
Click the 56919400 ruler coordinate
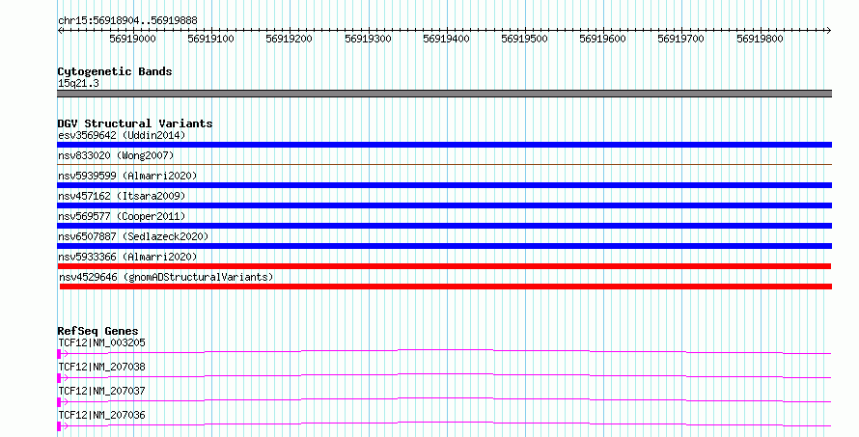(447, 39)
